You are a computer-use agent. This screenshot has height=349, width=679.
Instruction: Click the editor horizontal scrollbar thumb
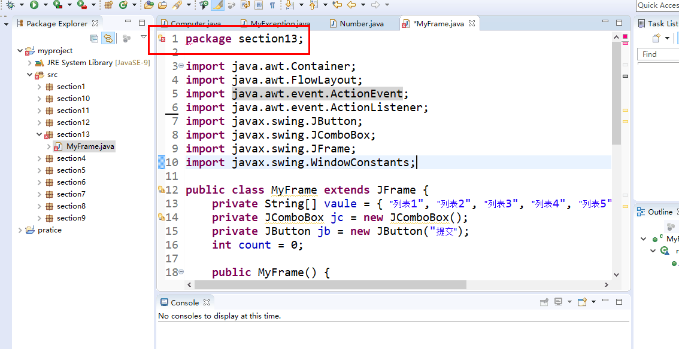[x=331, y=285]
